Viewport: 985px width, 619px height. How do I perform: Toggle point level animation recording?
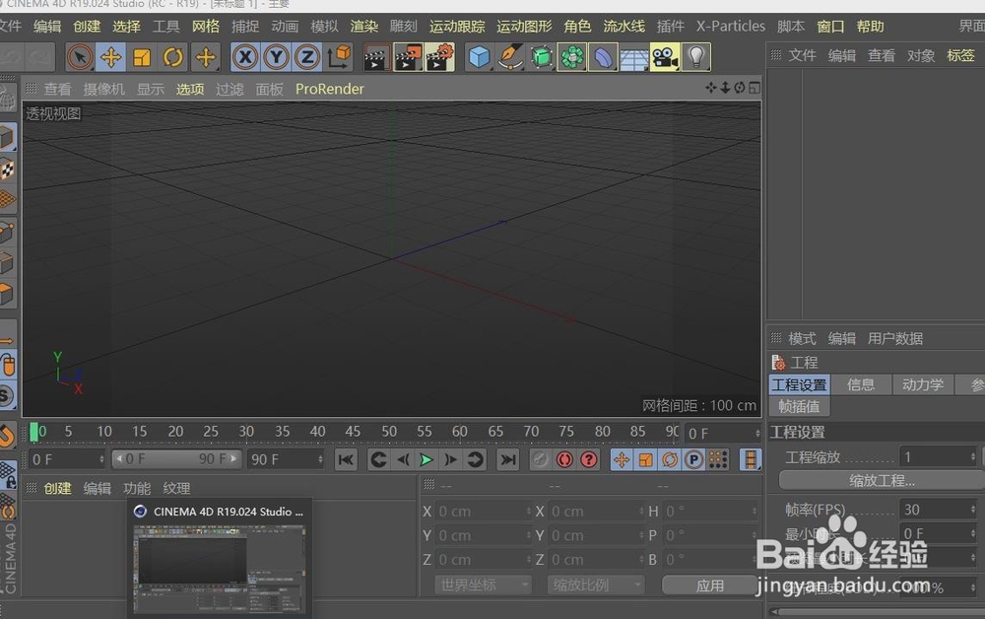click(x=717, y=460)
